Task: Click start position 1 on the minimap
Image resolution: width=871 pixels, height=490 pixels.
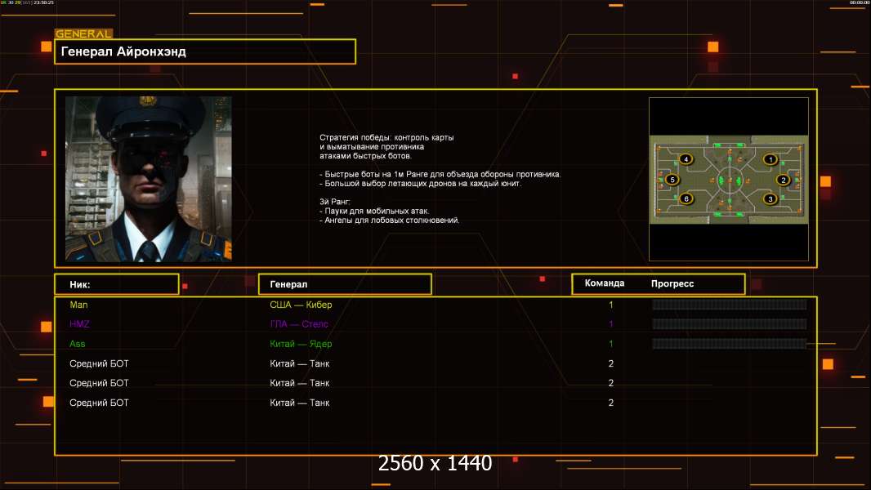Action: point(769,159)
